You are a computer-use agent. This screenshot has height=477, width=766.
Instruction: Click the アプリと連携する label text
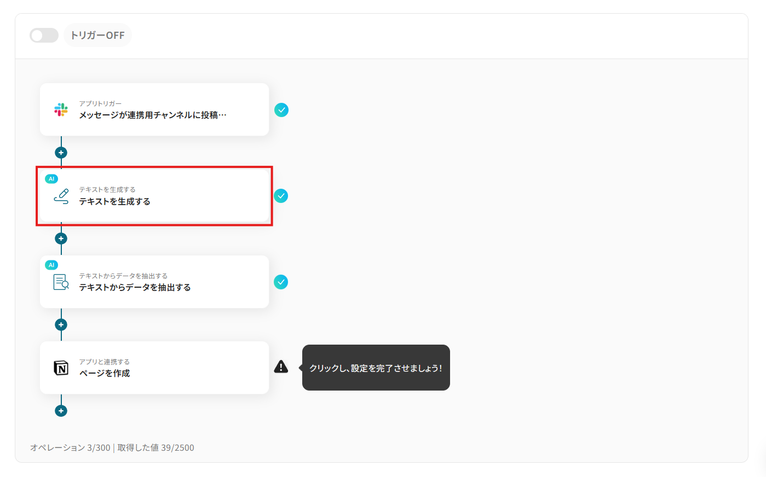click(x=104, y=362)
